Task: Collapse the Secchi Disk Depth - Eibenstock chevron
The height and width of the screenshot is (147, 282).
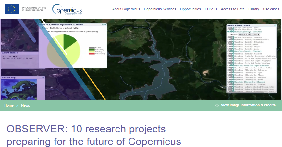Action: tap(227, 66)
